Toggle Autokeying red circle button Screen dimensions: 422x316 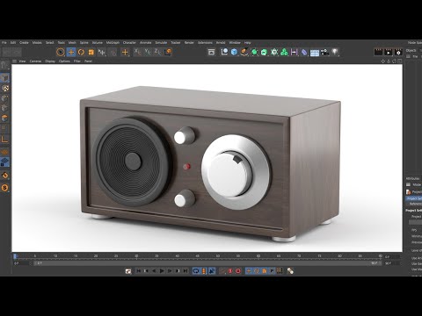pos(238,271)
